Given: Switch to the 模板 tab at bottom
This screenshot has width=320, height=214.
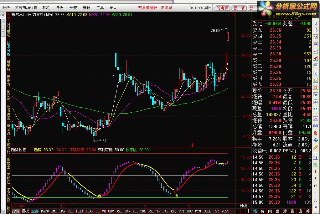Looking at the screenshot, I should [25, 211].
